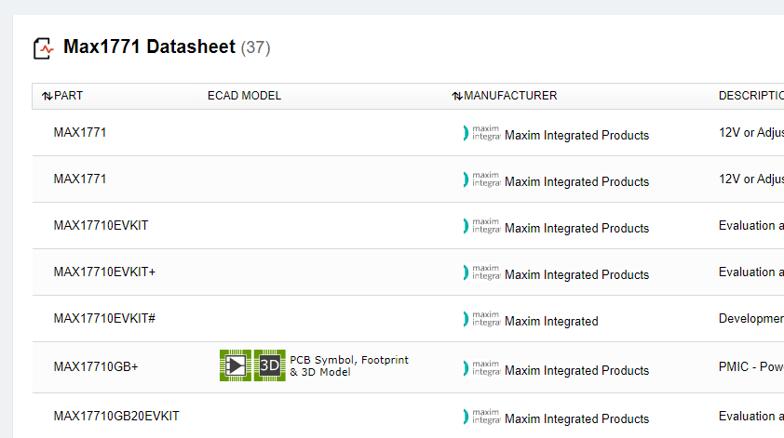This screenshot has width=784, height=438.
Task: Open MAX17710EVKIT# part page
Action: (104, 318)
